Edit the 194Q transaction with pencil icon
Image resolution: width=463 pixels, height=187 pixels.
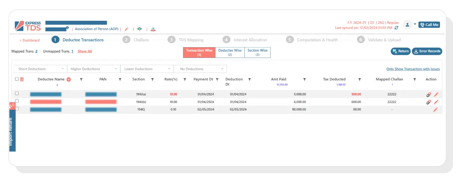(x=436, y=110)
